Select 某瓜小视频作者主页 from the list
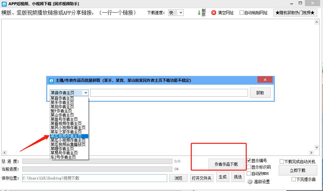Image resolution: width=323 pixels, height=191 pixels. pos(69,140)
